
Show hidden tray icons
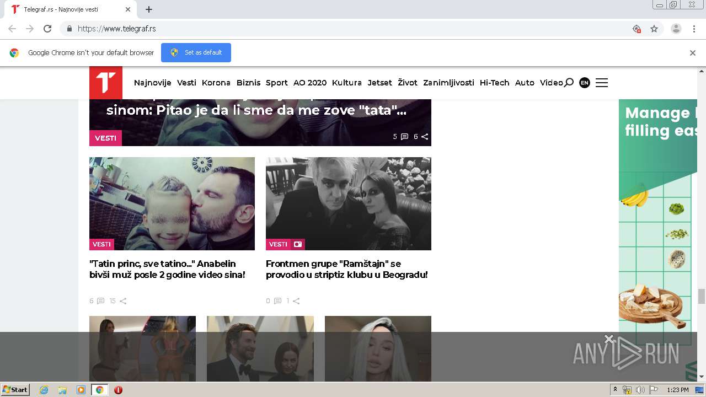tap(615, 390)
